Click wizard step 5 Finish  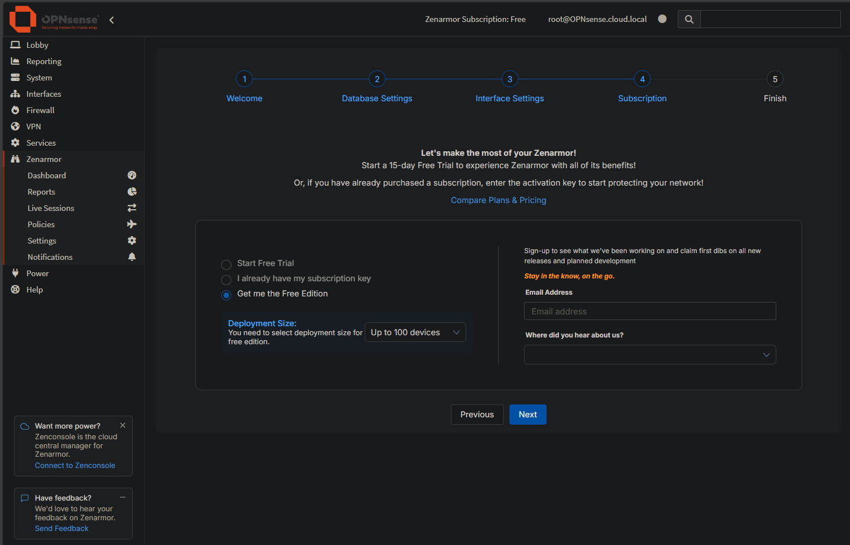(775, 87)
